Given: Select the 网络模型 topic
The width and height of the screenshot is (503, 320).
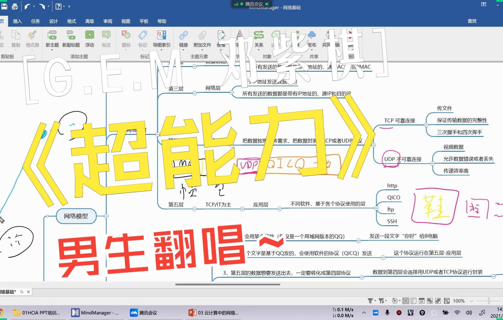Looking at the screenshot, I should click(76, 216).
